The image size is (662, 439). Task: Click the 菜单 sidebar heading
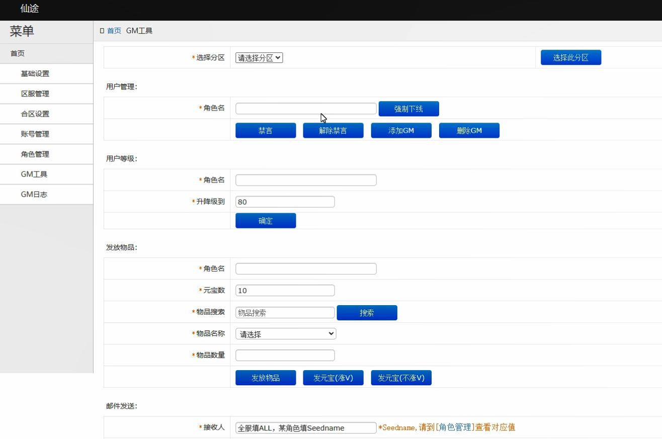click(22, 31)
